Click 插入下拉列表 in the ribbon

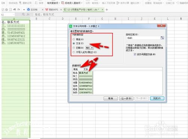pyautogui.click(x=108, y=3)
